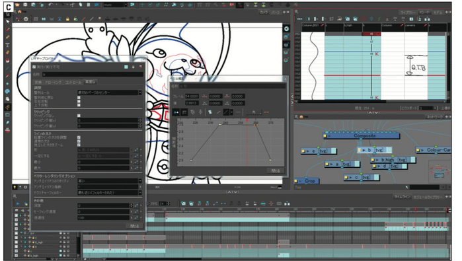Screen dimensions: 462x261
Task: Expand the 'e' node arrow in Network
Action: pyautogui.click(x=308, y=151)
